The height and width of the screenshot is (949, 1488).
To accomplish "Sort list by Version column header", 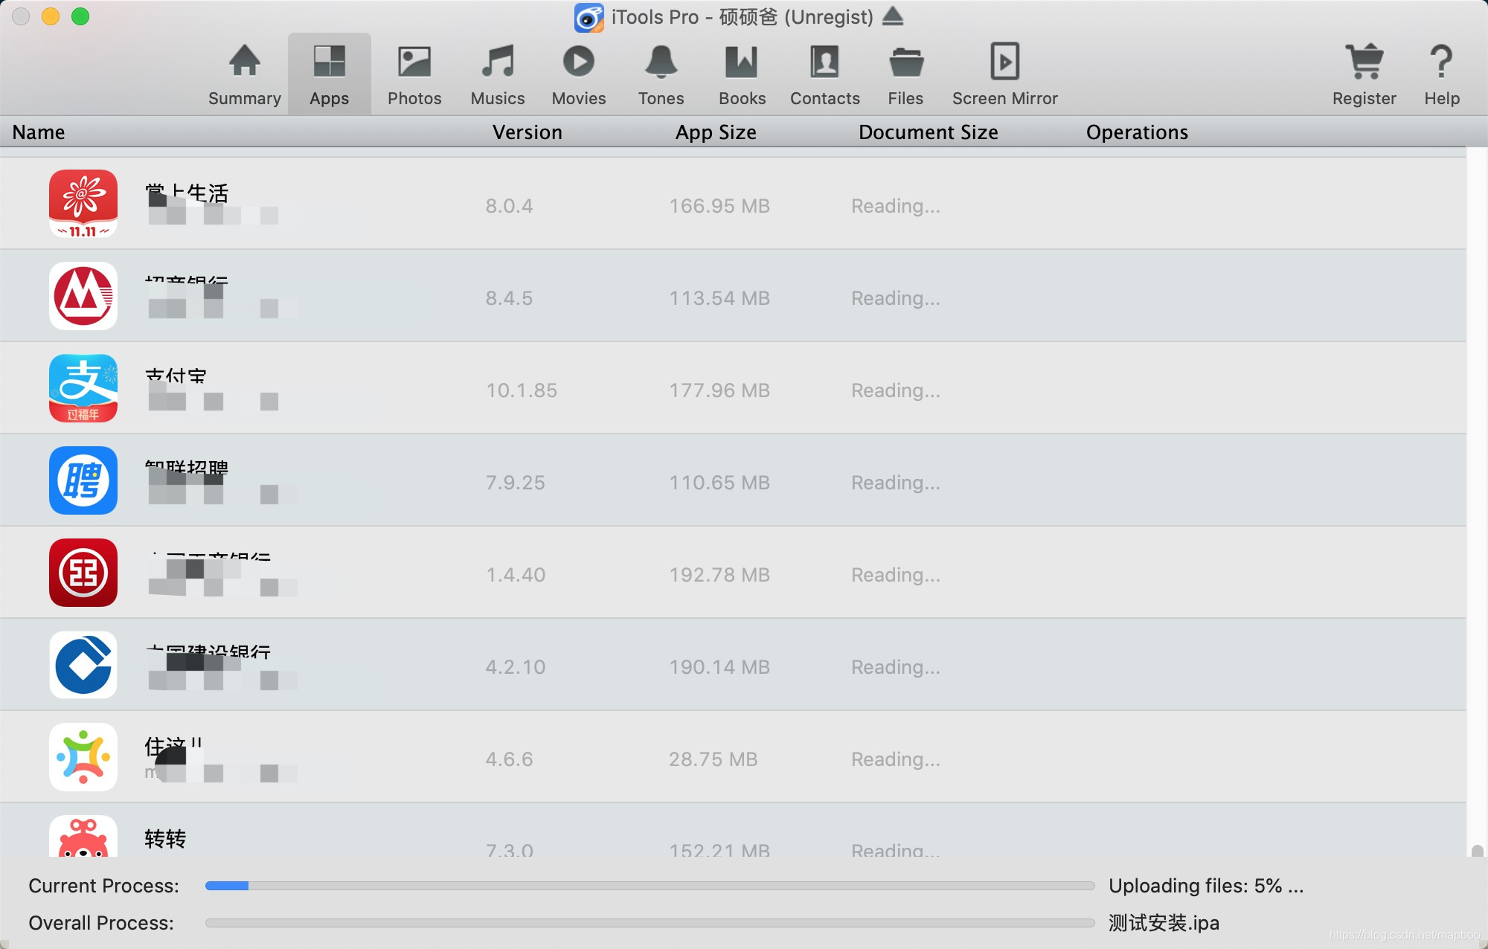I will click(x=527, y=132).
